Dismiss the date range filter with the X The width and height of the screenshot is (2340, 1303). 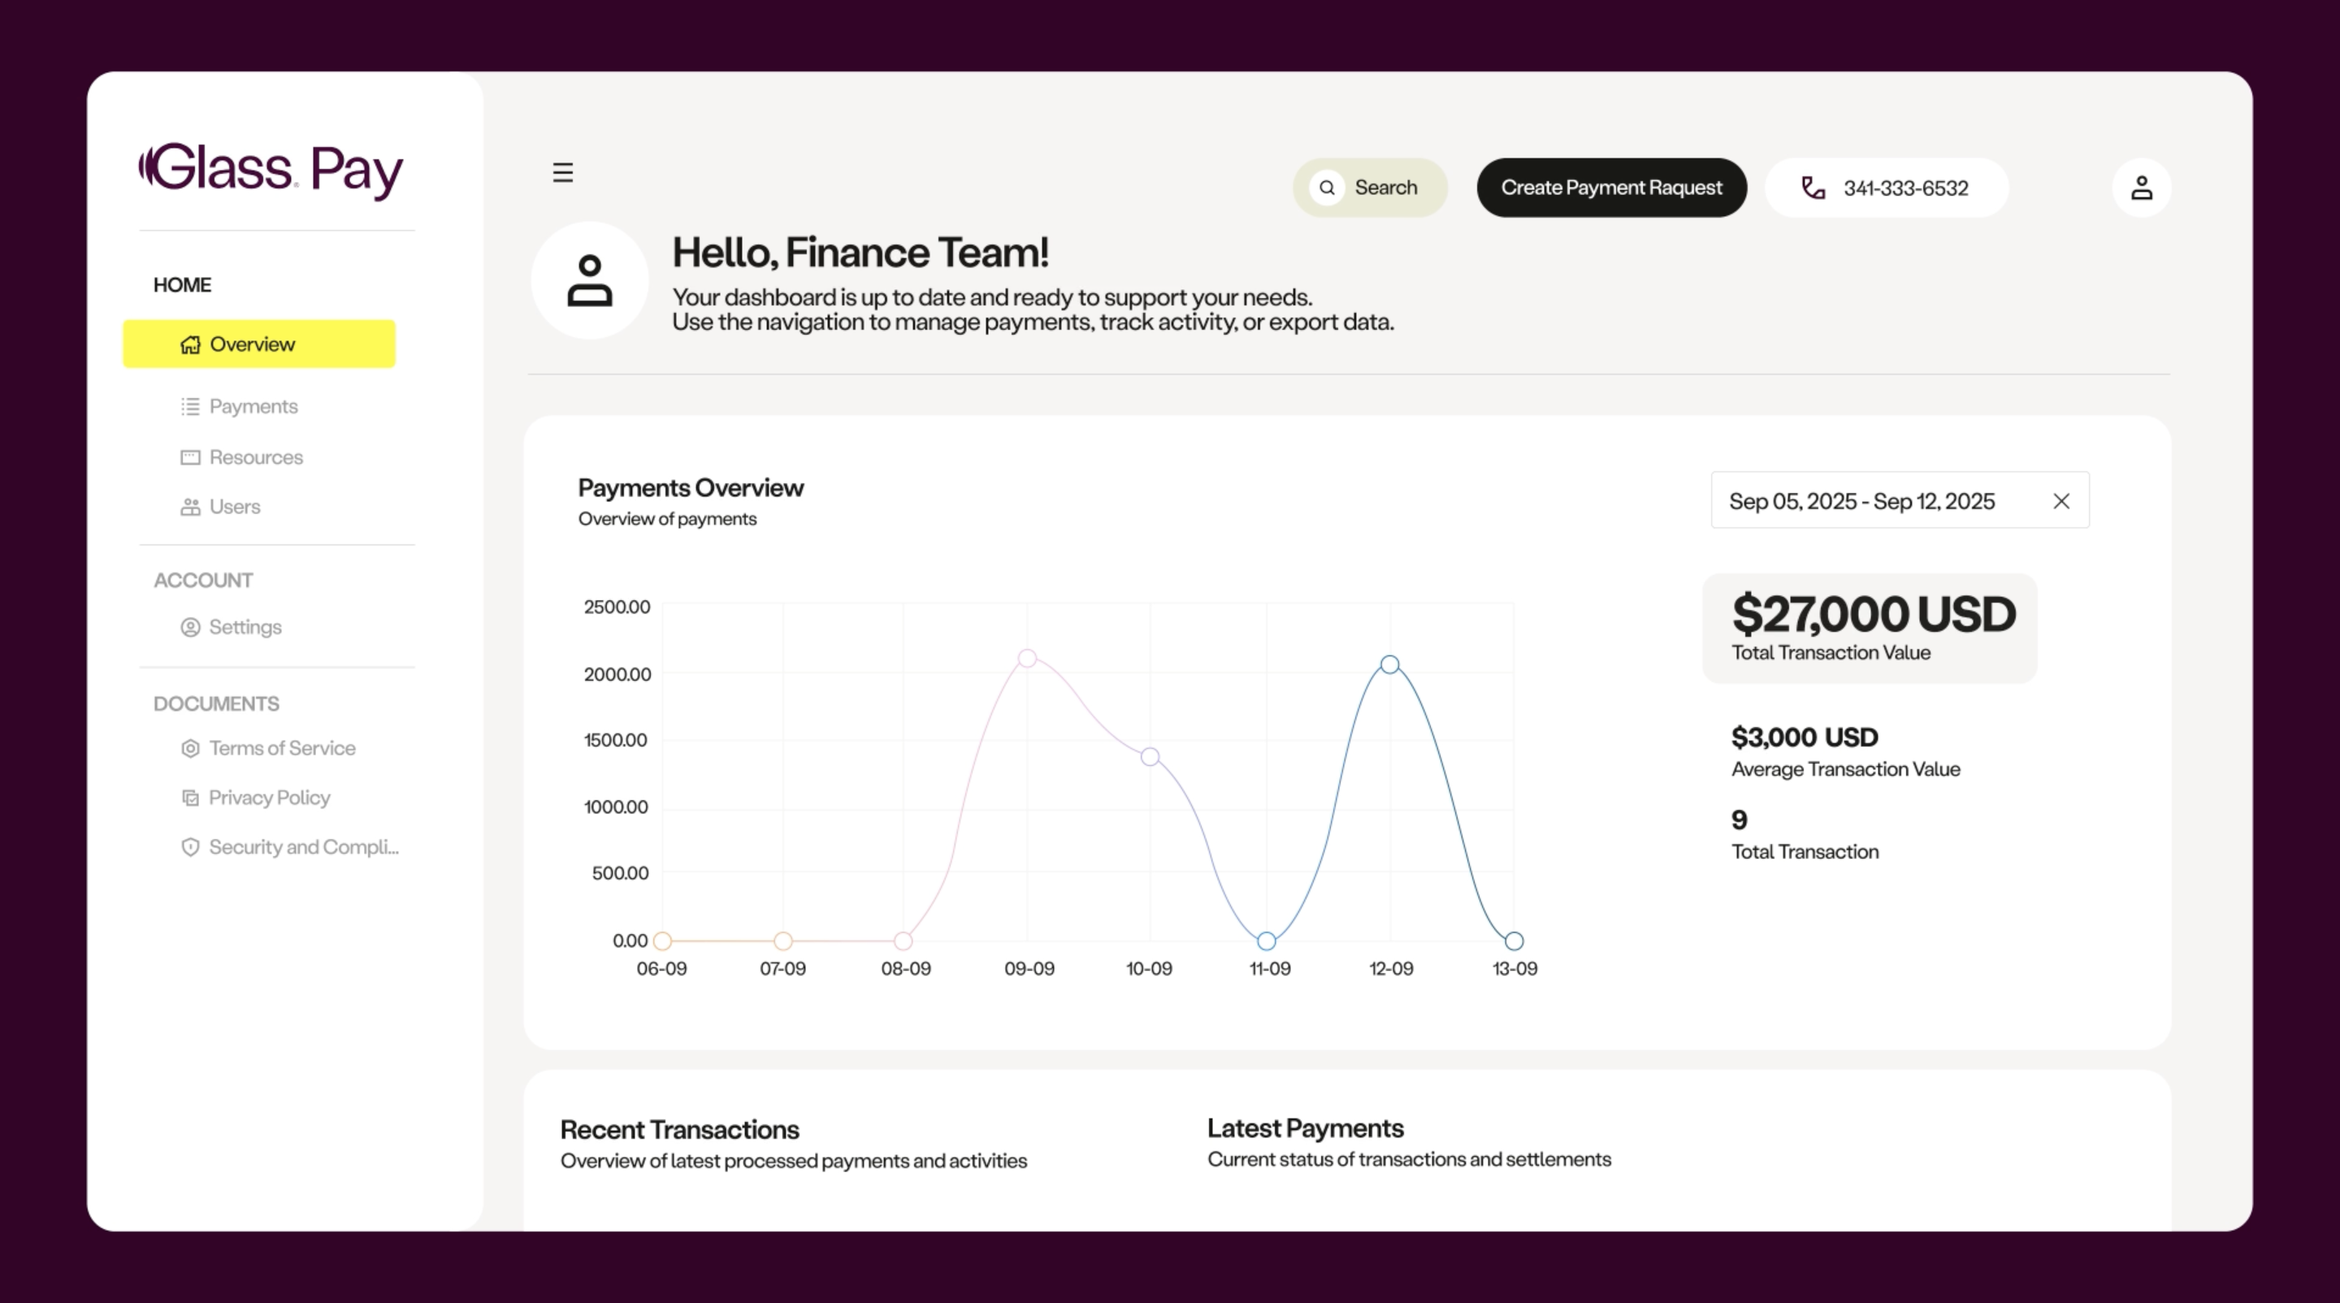click(2061, 500)
